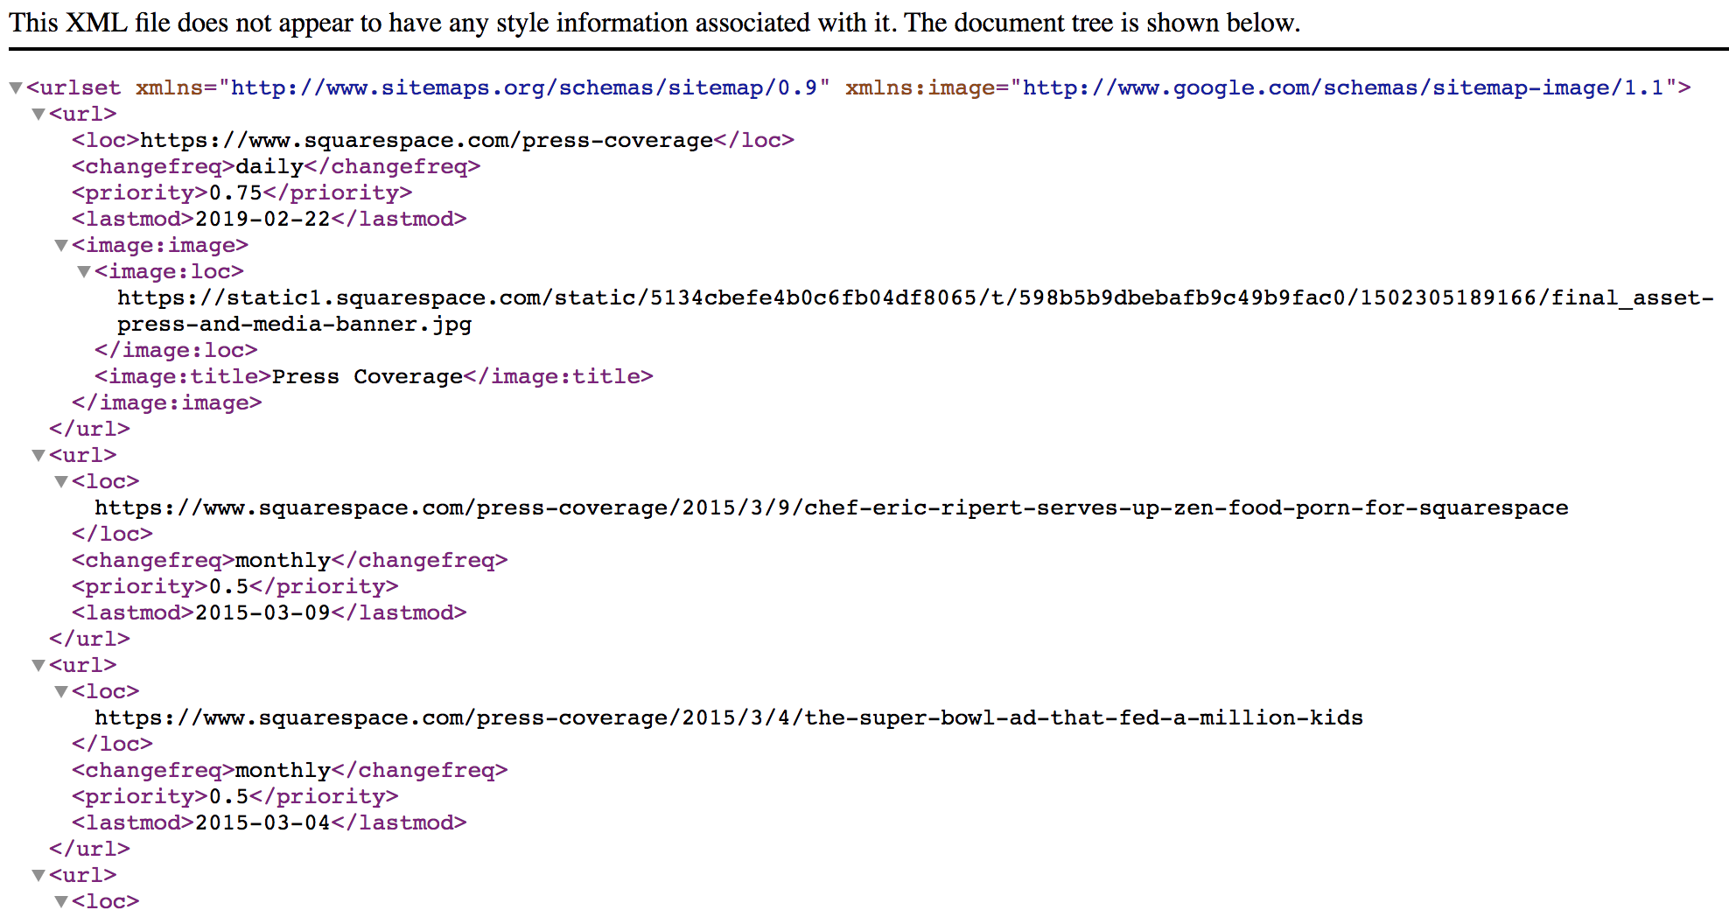Collapse the root urlset node

click(x=16, y=88)
